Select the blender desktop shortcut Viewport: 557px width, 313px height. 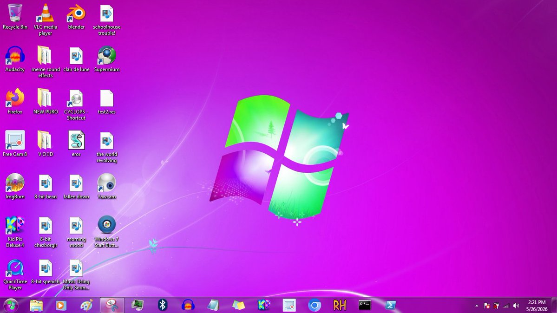pyautogui.click(x=76, y=17)
